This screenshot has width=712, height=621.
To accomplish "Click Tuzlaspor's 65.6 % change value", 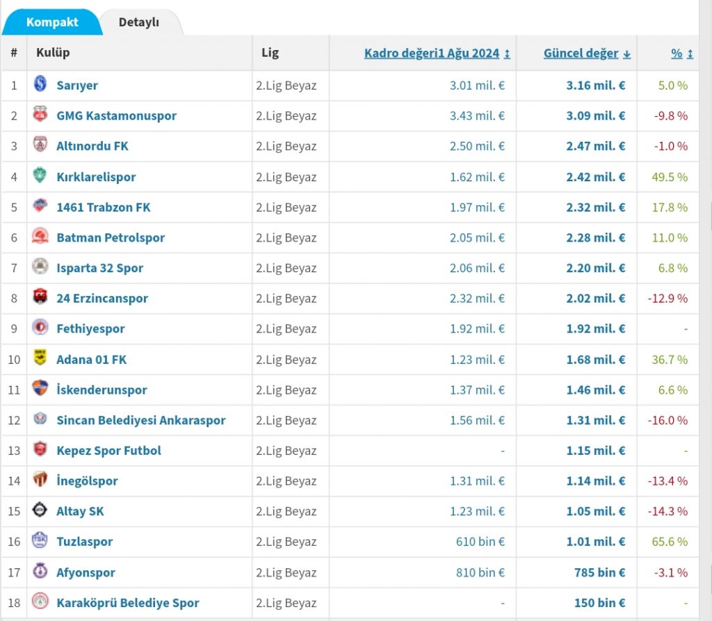I will [x=670, y=542].
